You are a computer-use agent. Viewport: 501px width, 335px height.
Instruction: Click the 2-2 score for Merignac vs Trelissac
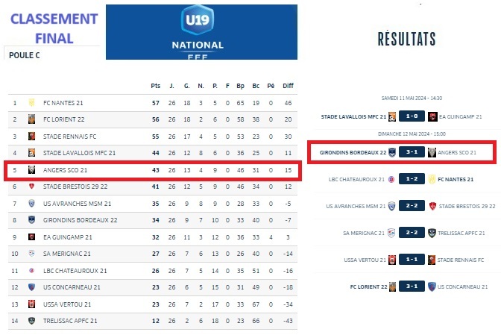coord(412,233)
